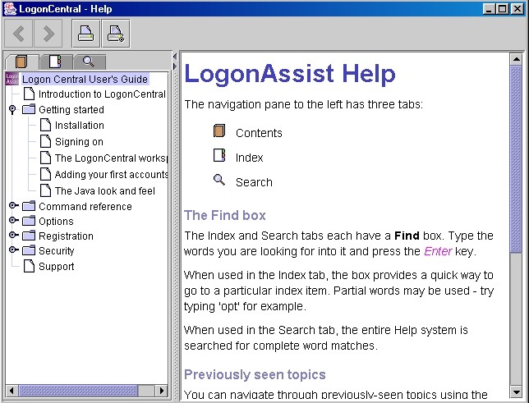
Task: Click The Find box heading
Action: pyautogui.click(x=225, y=215)
